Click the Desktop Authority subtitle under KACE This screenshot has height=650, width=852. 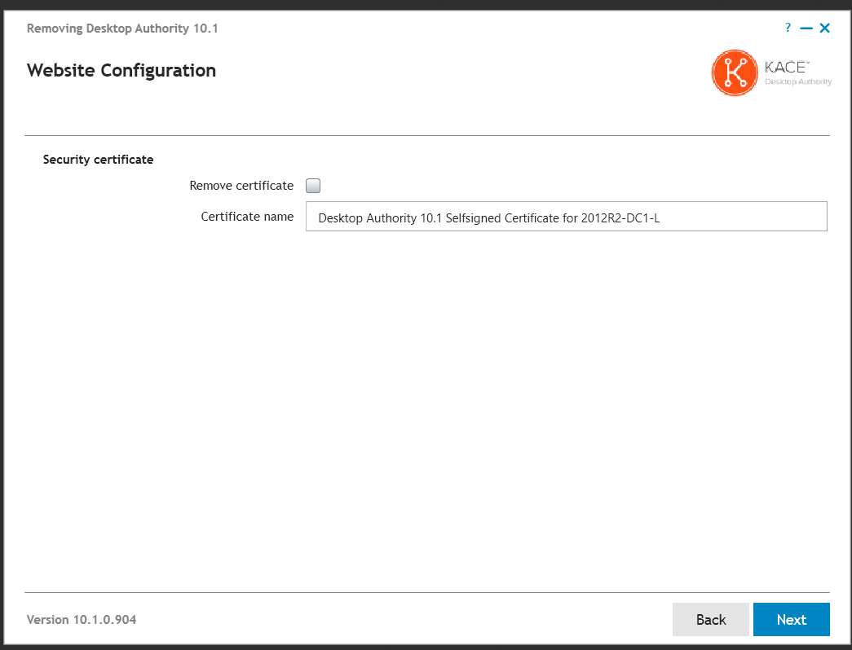pos(798,81)
